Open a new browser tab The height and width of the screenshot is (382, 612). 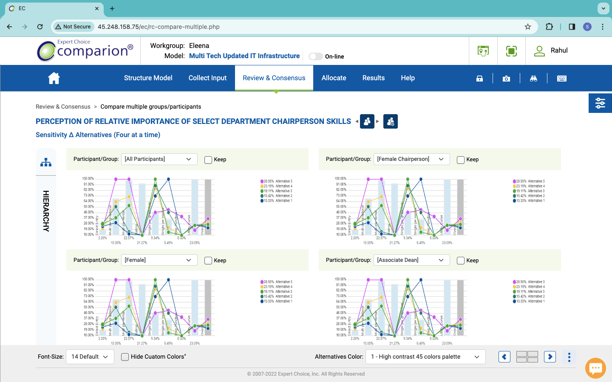coord(112,8)
